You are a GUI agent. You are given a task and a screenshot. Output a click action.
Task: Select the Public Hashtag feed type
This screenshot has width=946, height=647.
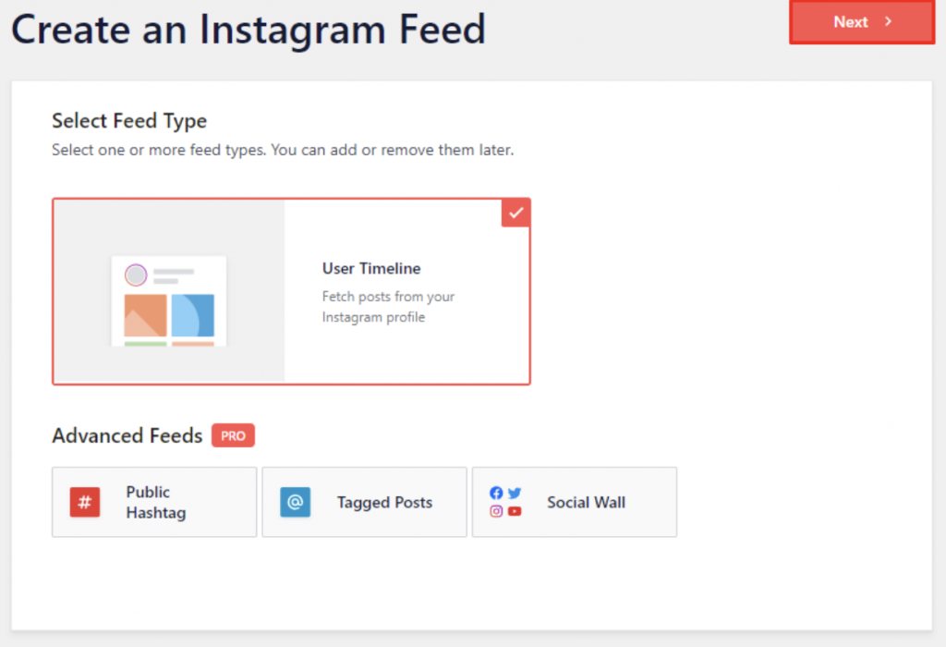click(154, 502)
